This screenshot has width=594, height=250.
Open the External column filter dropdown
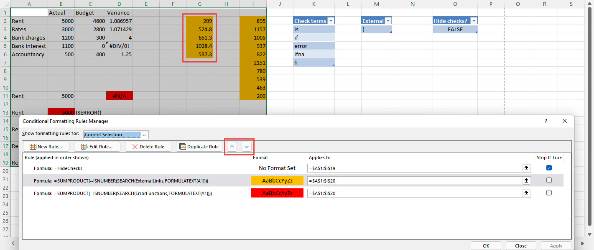pyautogui.click(x=388, y=21)
